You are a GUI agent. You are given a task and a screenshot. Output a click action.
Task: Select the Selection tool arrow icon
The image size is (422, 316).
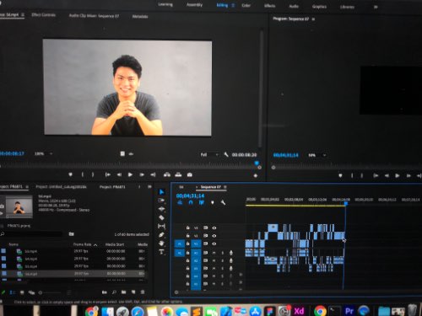(x=161, y=192)
